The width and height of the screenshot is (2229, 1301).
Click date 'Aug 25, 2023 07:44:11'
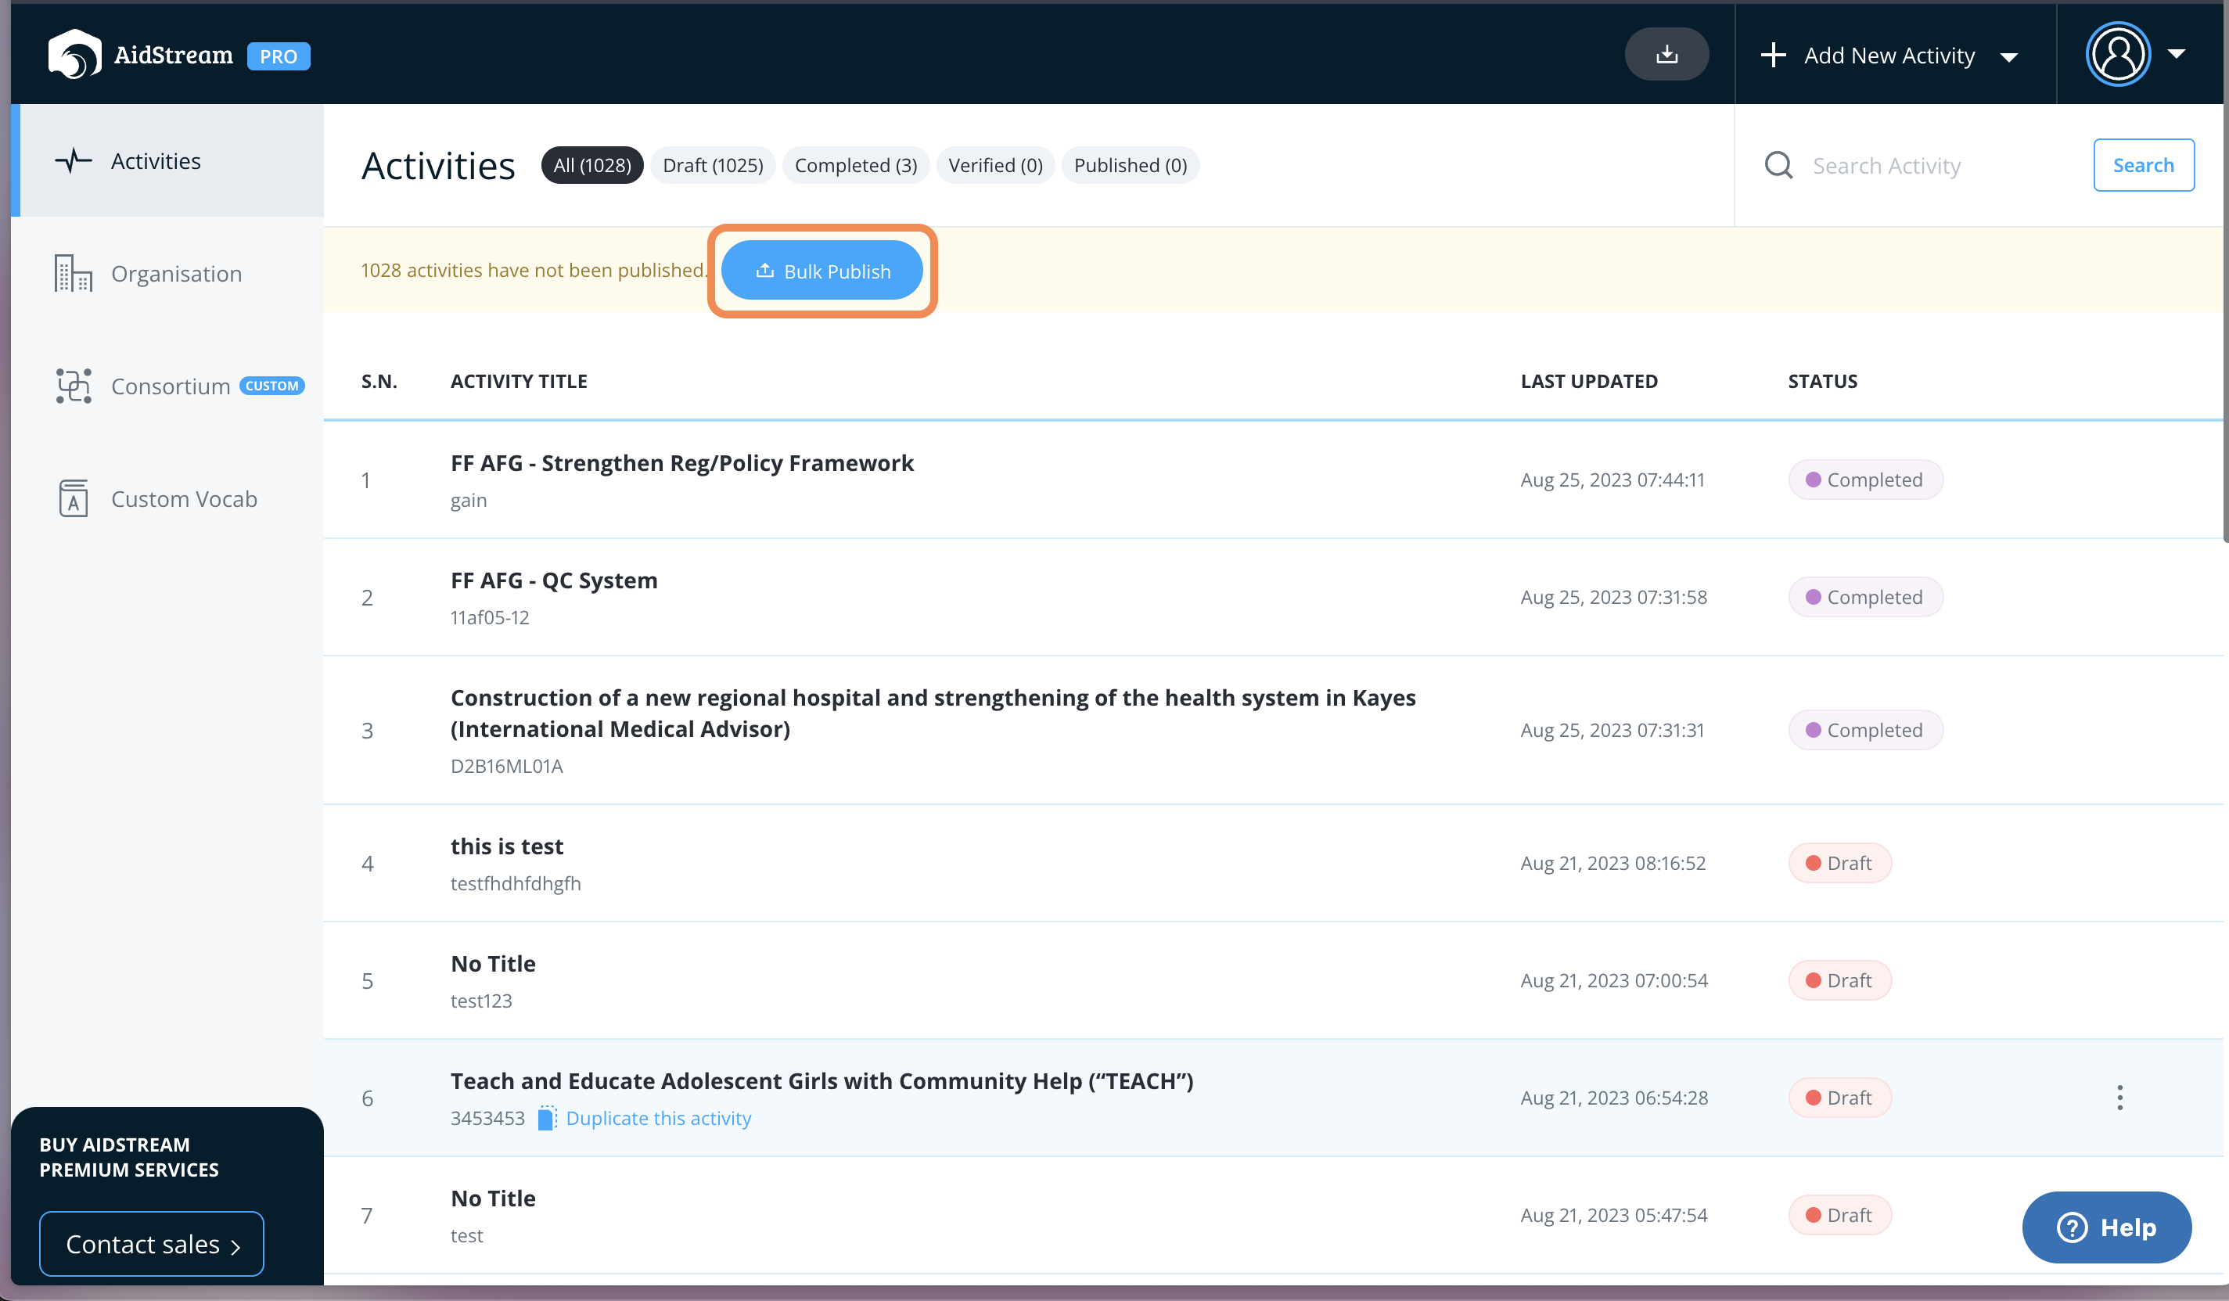coord(1612,480)
